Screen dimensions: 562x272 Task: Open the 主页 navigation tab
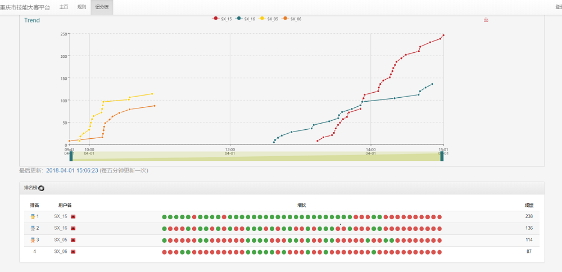(64, 7)
